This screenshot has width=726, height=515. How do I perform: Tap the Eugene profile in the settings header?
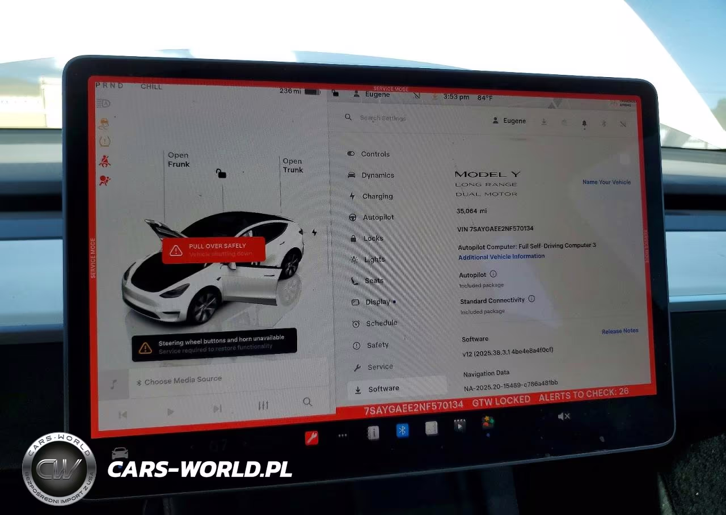tap(509, 121)
